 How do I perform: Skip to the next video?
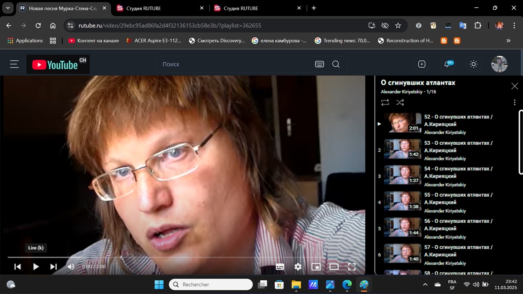pos(54,266)
